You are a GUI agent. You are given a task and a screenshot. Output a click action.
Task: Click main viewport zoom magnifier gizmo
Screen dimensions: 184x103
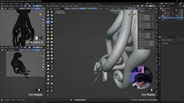coord(135,19)
